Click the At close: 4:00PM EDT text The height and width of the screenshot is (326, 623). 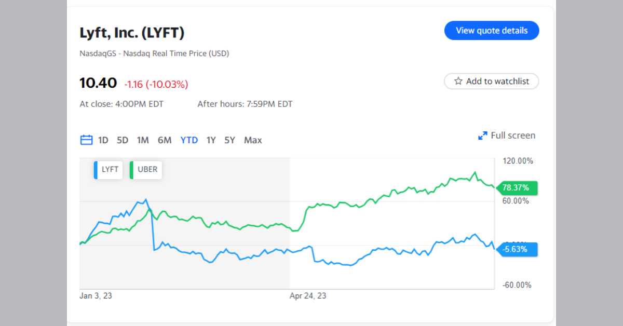(x=121, y=104)
